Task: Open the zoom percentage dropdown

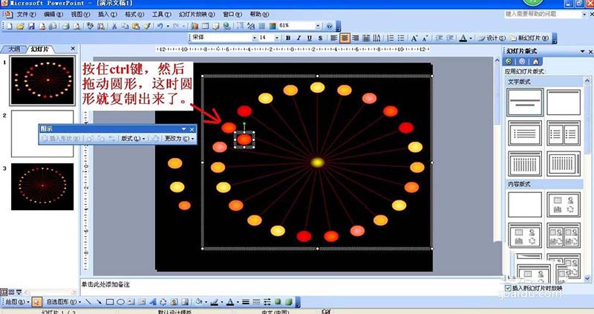Action: point(318,26)
